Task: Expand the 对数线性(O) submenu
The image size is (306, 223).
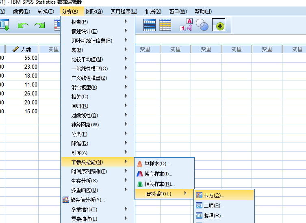Action: pyautogui.click(x=98, y=115)
